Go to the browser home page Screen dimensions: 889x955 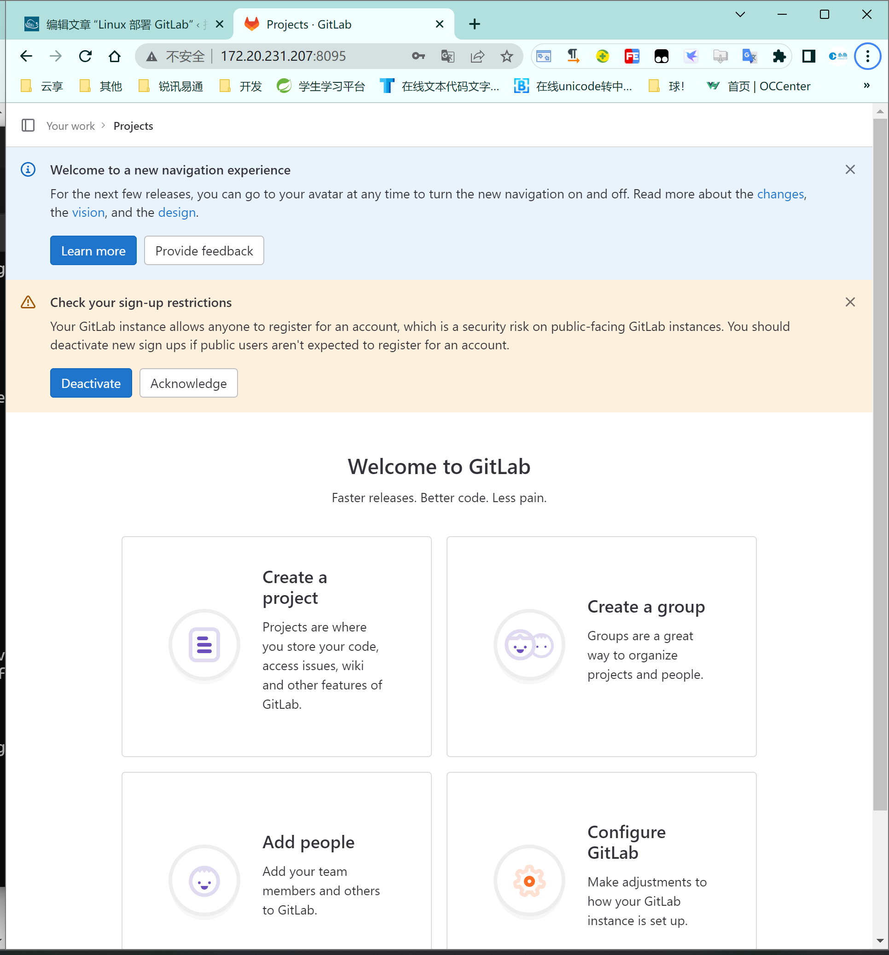[114, 56]
